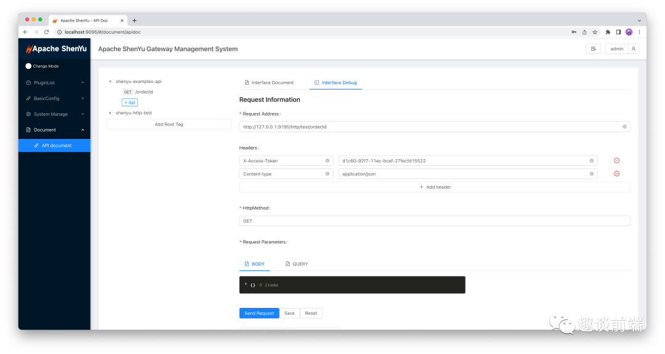665x354 pixels.
Task: Clear the X-Access-Token value field
Action: pos(591,160)
